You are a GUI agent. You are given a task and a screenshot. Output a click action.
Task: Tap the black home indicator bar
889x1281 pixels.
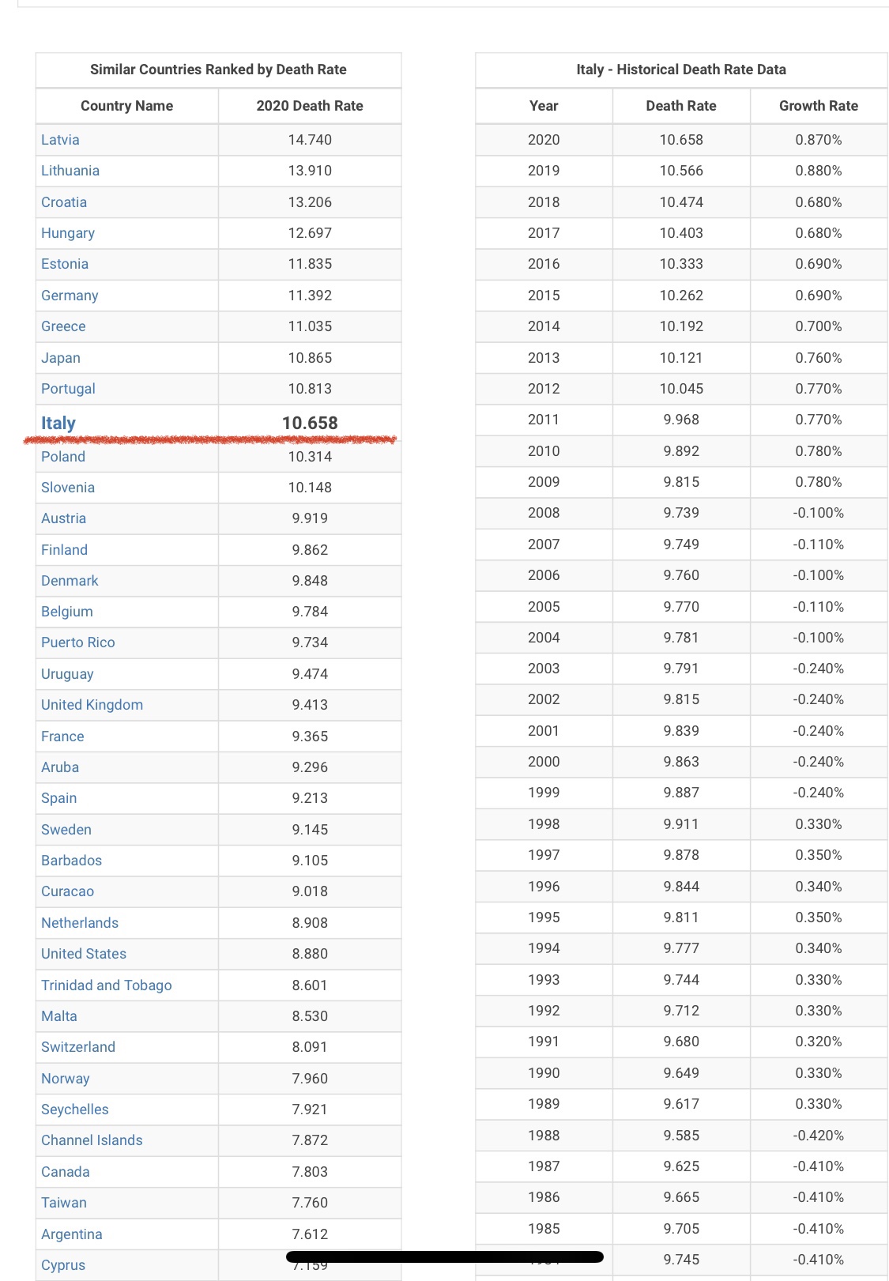click(445, 1257)
